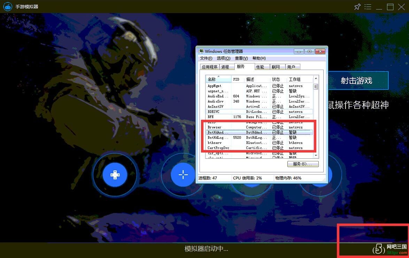Image resolution: width=409 pixels, height=258 pixels.
Task: Select the AudioSrv service row
Action: tap(259, 101)
